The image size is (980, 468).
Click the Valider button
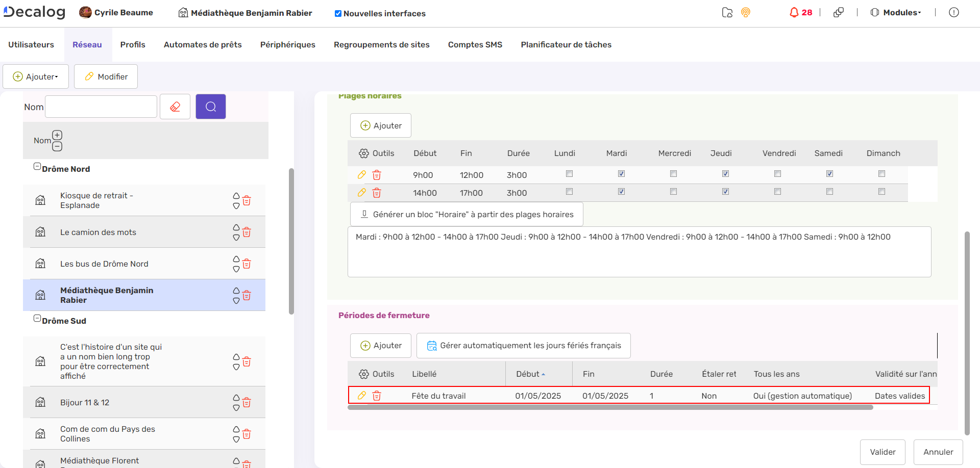(882, 452)
